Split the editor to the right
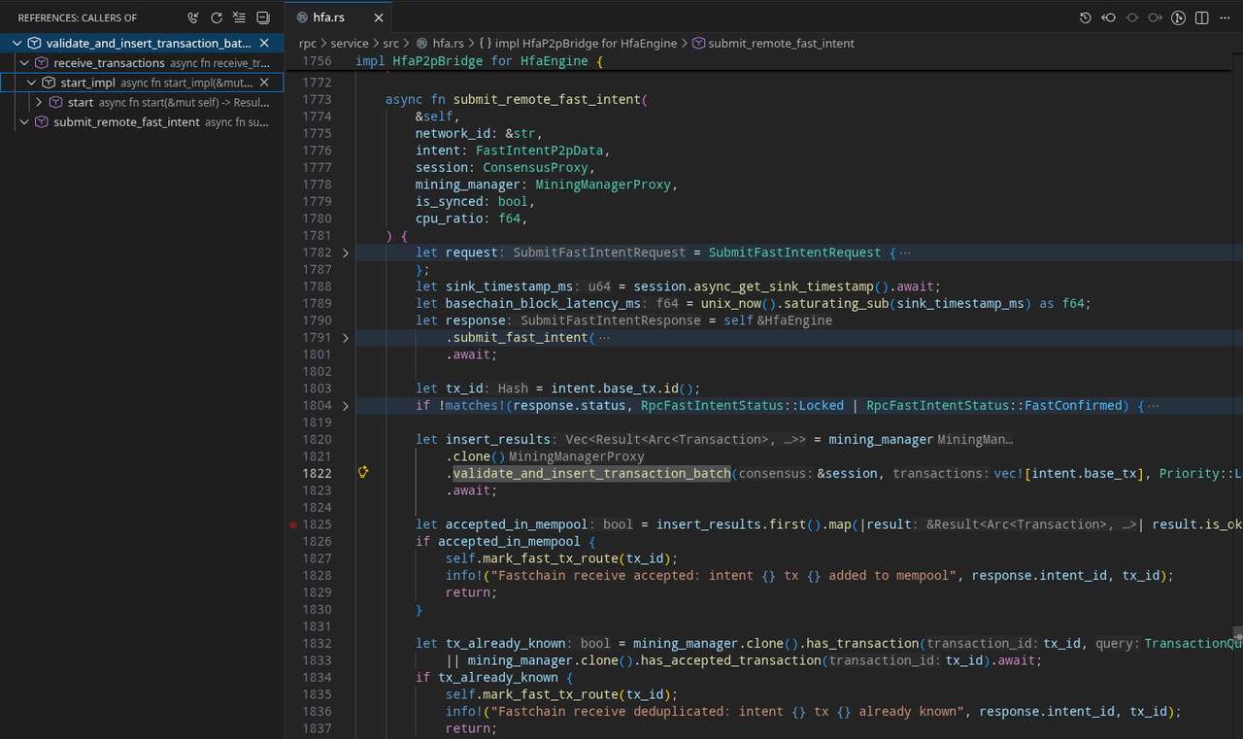Screen dimensions: 1243x739 pyautogui.click(x=1202, y=17)
